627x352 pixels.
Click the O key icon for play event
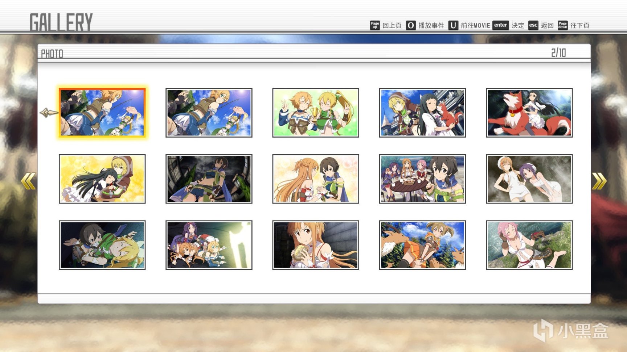coord(411,25)
